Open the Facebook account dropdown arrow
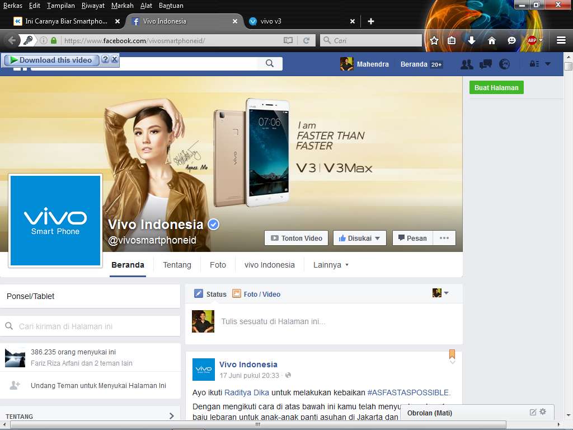The height and width of the screenshot is (430, 573). click(548, 64)
